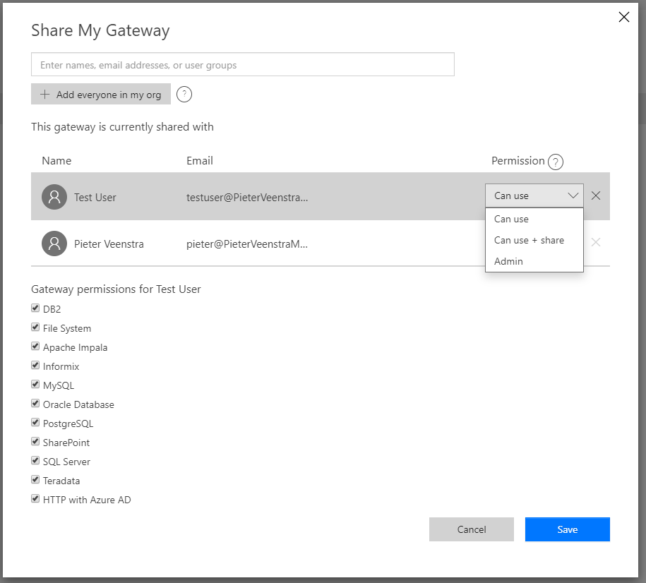Viewport: 646px width, 583px height.
Task: Collapse the Can use permission dropdown
Action: 534,196
